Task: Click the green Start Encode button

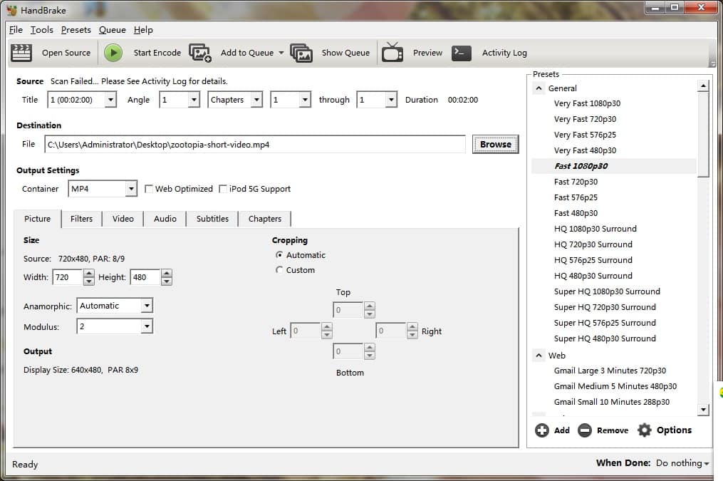Action: (114, 52)
